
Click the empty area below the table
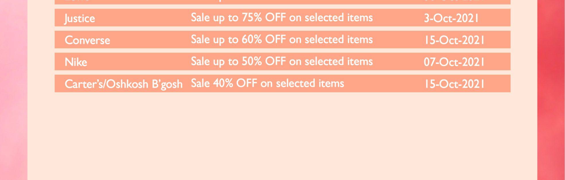point(282,135)
